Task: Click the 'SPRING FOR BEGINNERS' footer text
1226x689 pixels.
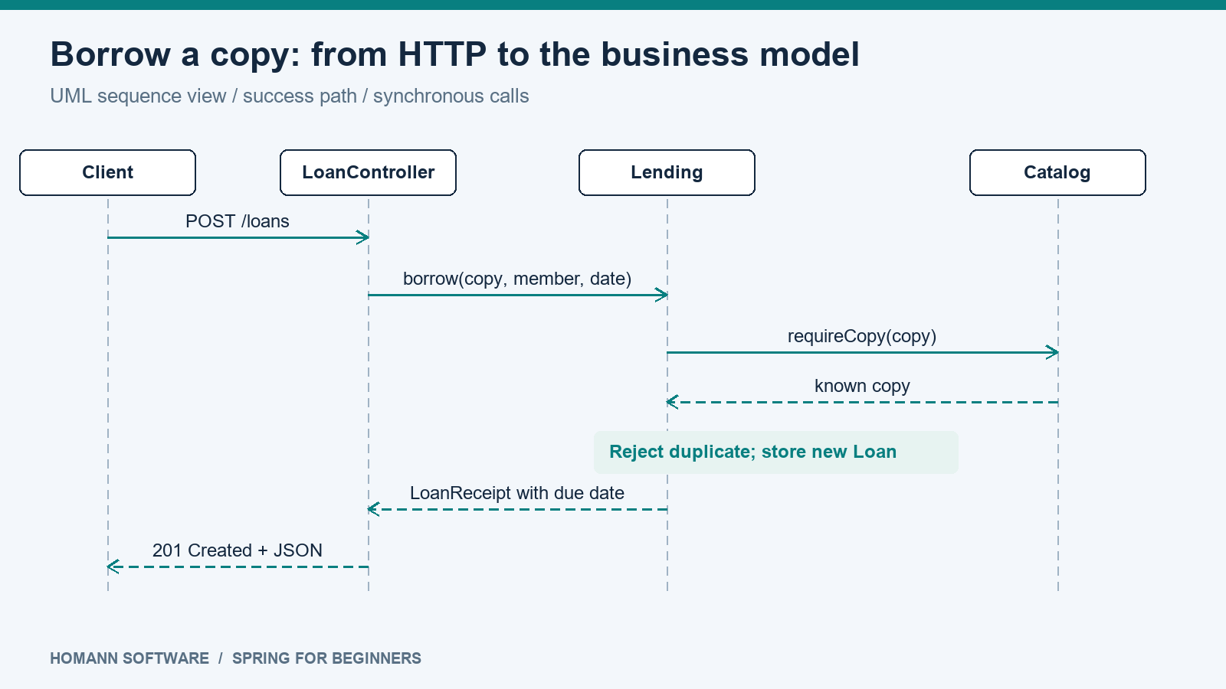Action: pyautogui.click(x=326, y=658)
